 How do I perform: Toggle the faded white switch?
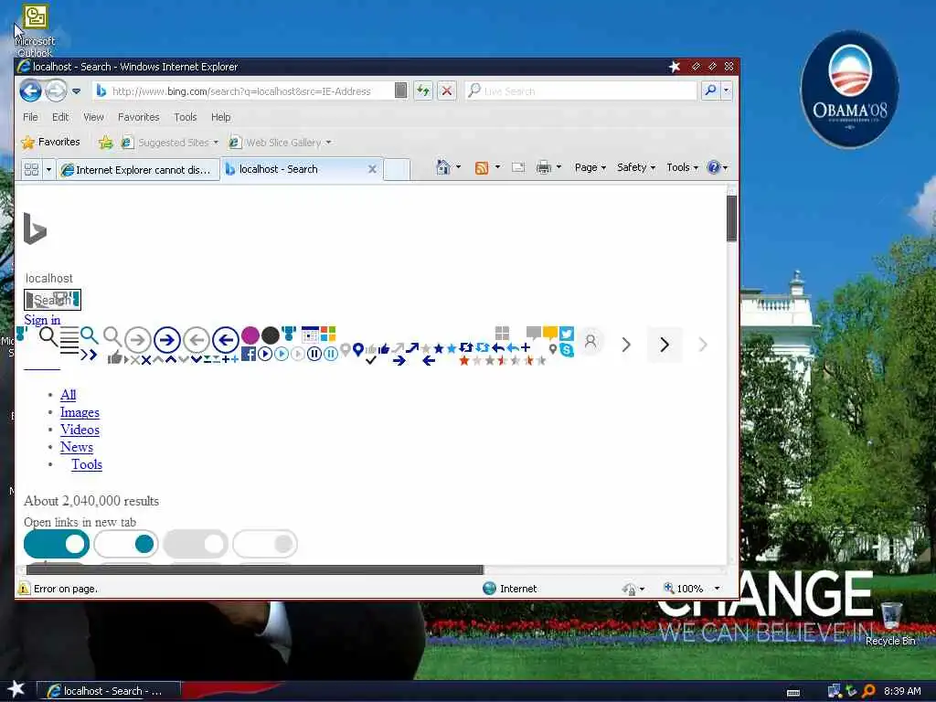click(x=265, y=544)
